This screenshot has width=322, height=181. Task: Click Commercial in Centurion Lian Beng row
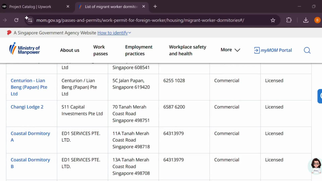tap(226, 81)
